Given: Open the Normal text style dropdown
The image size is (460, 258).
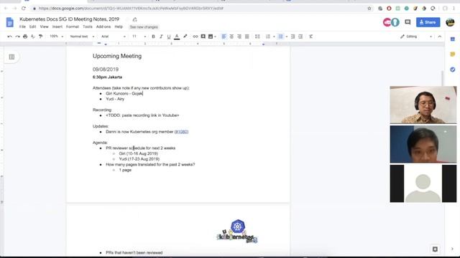Looking at the screenshot, I should pos(82,37).
